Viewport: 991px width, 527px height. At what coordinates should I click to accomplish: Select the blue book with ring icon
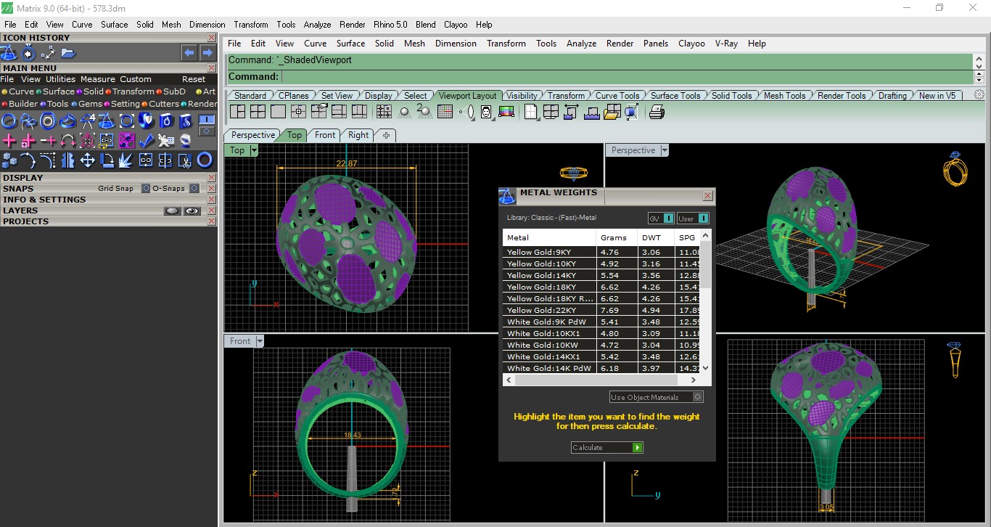pyautogui.click(x=165, y=121)
